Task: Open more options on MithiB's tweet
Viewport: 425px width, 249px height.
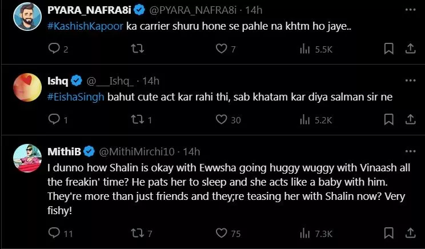Action: (409, 151)
